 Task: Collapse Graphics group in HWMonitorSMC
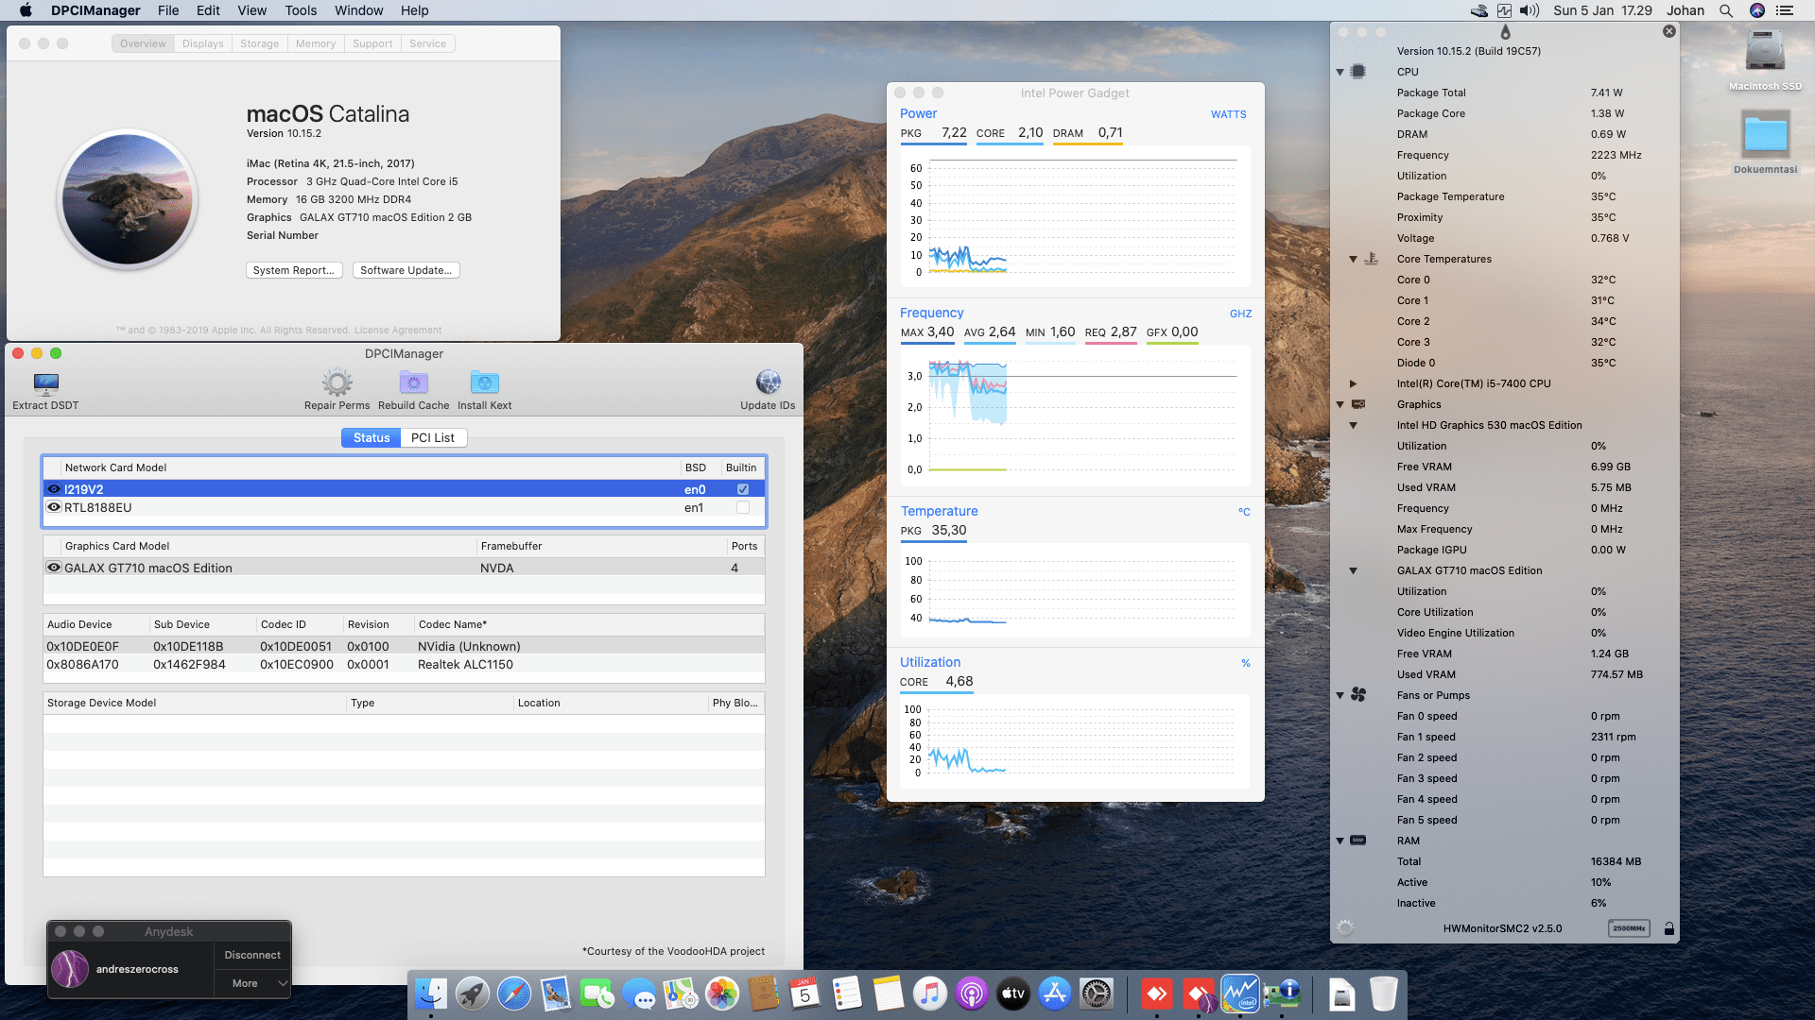pos(1340,404)
